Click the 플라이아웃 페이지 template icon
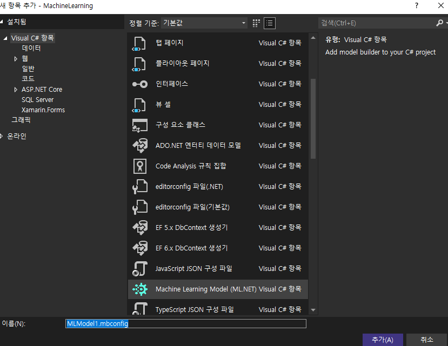This screenshot has width=448, height=346. 139,64
